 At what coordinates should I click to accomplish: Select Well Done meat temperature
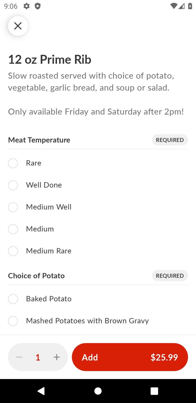tap(13, 185)
